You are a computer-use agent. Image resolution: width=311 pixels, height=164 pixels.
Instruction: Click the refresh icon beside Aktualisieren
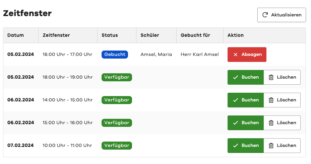coord(265,15)
